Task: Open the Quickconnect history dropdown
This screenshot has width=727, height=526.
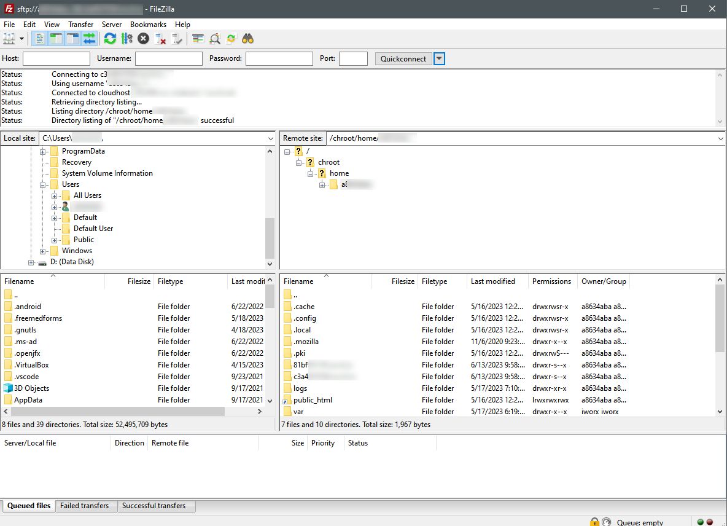Action: coord(439,58)
